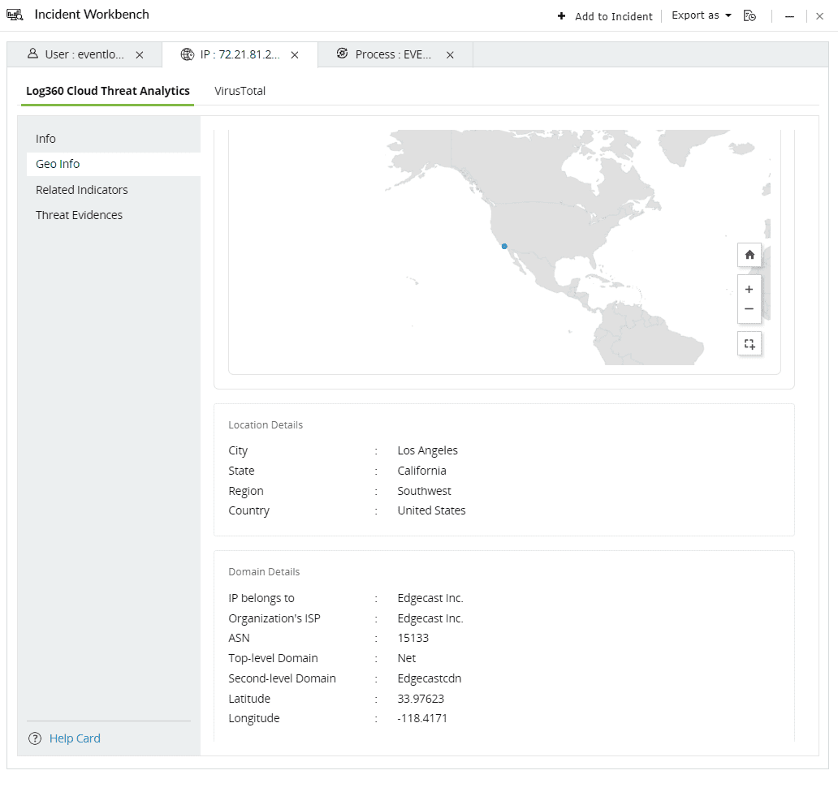Close the IP : 72.21.81.2 tab

(x=294, y=54)
